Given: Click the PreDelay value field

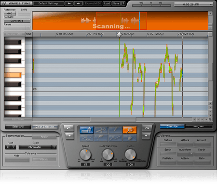Looking at the screenshot, I should pos(168,162).
